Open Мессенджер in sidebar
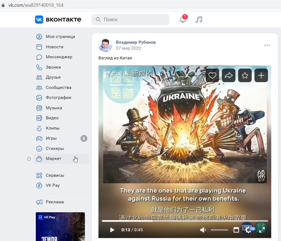Viewport: 281px width, 241px height. pos(61,57)
